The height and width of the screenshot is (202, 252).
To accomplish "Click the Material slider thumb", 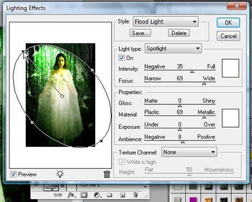I will pyautogui.click(x=204, y=117).
